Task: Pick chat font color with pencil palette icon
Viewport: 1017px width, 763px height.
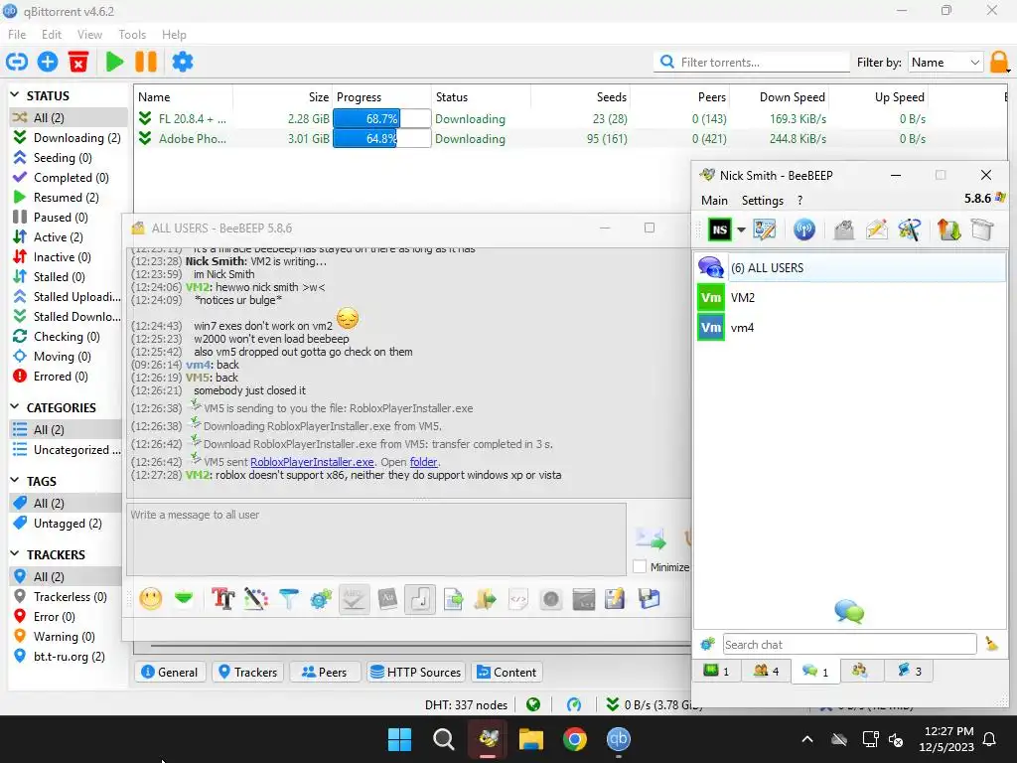Action: (256, 598)
